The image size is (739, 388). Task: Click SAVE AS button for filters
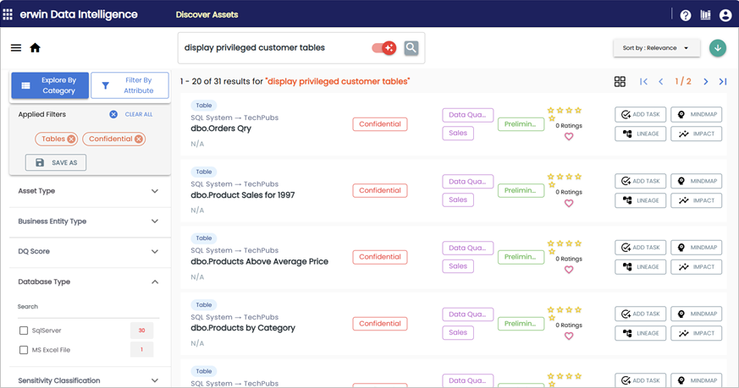click(56, 162)
